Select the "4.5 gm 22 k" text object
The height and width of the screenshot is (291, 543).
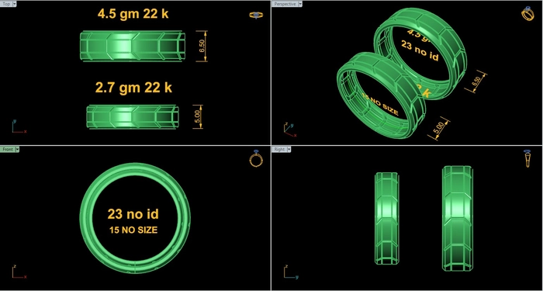[133, 14]
